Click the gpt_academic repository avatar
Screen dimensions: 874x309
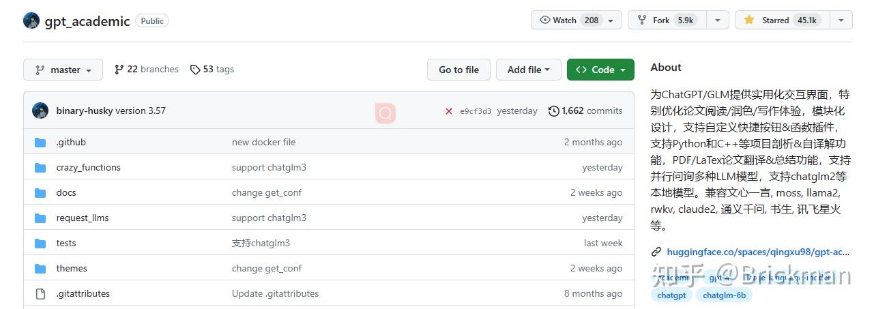31,20
